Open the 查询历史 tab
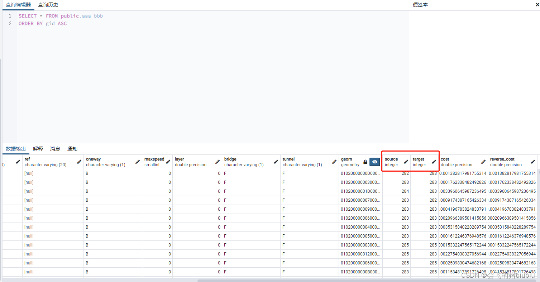This screenshot has width=540, height=282. click(x=48, y=5)
